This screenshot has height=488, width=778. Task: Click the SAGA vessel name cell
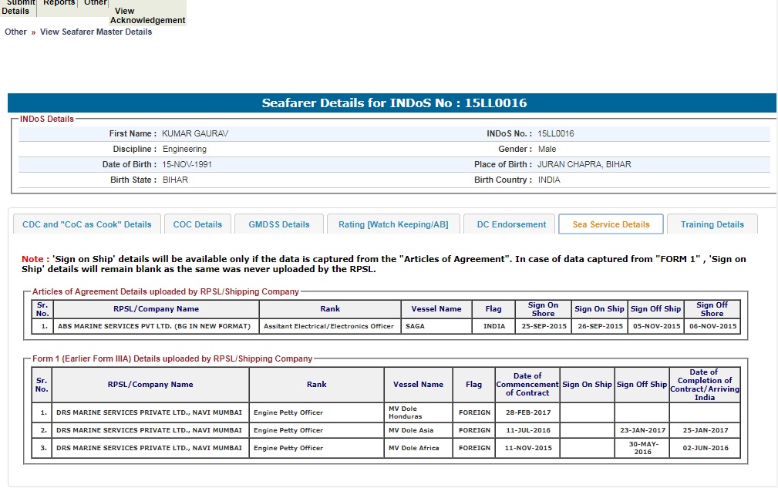click(436, 326)
